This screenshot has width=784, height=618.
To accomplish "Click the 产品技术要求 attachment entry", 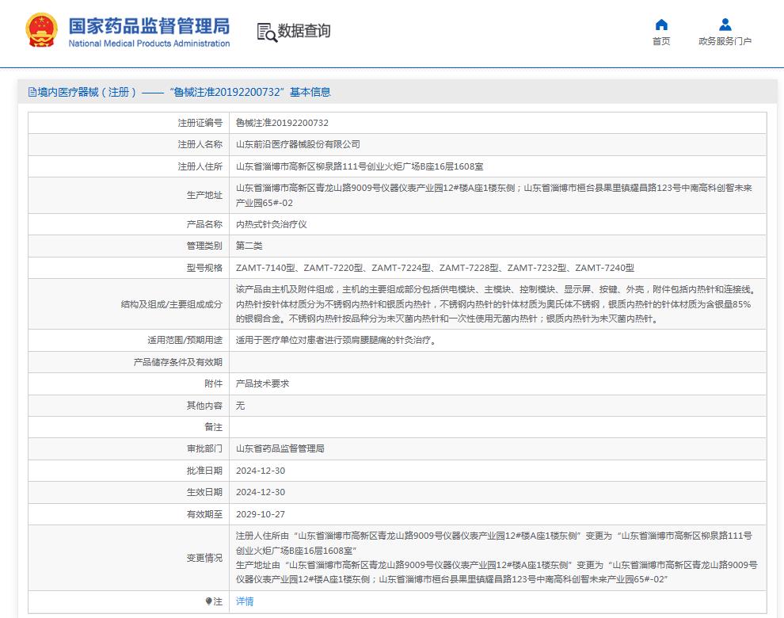I will [x=261, y=383].
